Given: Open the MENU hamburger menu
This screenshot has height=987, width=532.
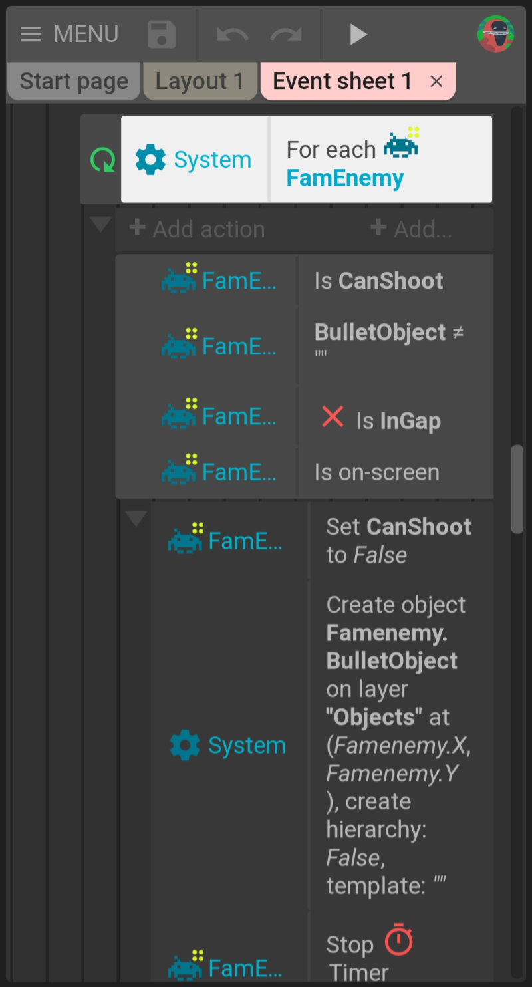Looking at the screenshot, I should [31, 34].
